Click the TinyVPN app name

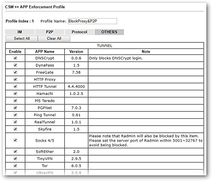point(45,159)
